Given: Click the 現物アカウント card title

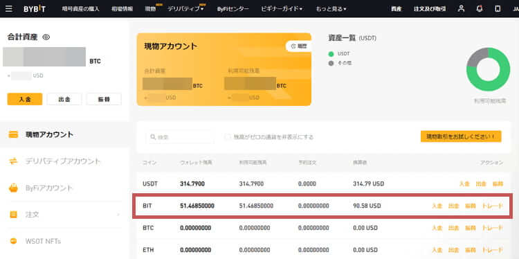Looking at the screenshot, I should pos(171,46).
